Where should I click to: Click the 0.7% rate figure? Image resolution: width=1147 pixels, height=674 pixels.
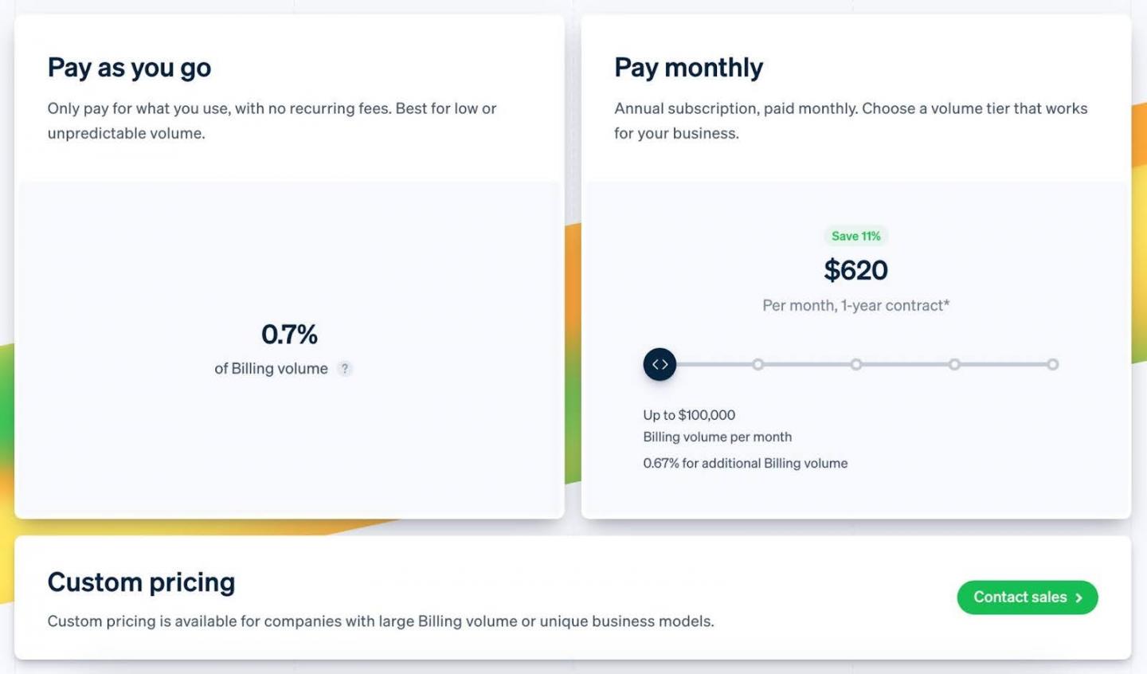(x=289, y=335)
